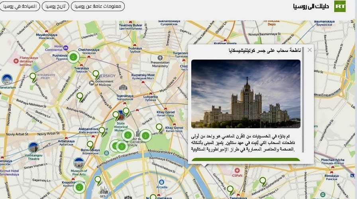The height and width of the screenshot is (199, 357).
Task: Open the 'تاريخ روسيا' menu
Action: (55, 6)
